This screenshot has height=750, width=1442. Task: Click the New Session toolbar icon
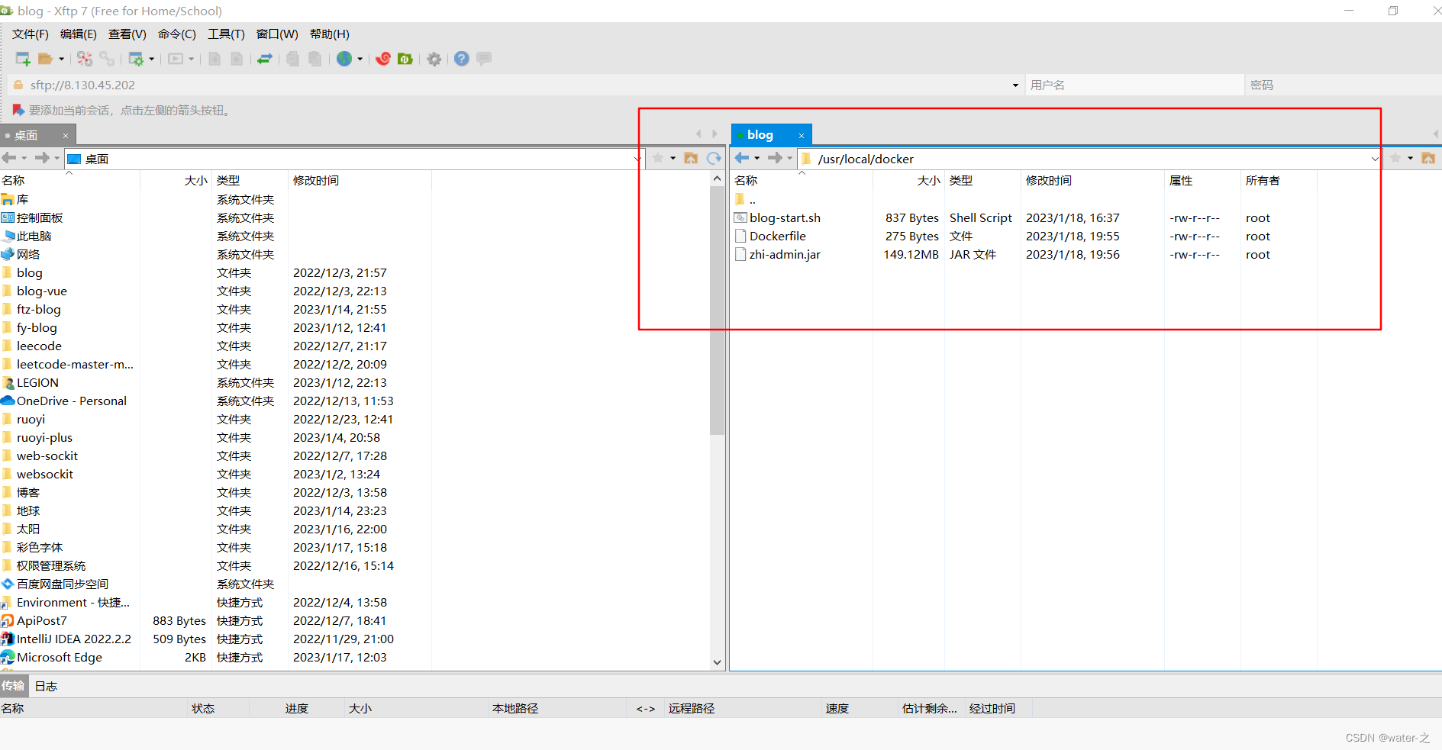tap(23, 59)
